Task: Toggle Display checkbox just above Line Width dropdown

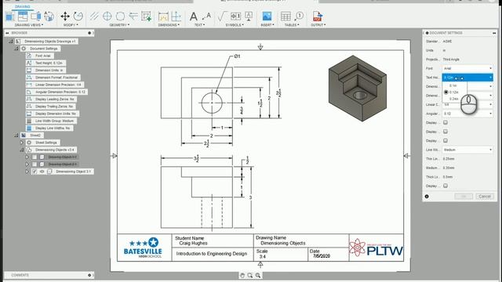Action: pyautogui.click(x=446, y=140)
